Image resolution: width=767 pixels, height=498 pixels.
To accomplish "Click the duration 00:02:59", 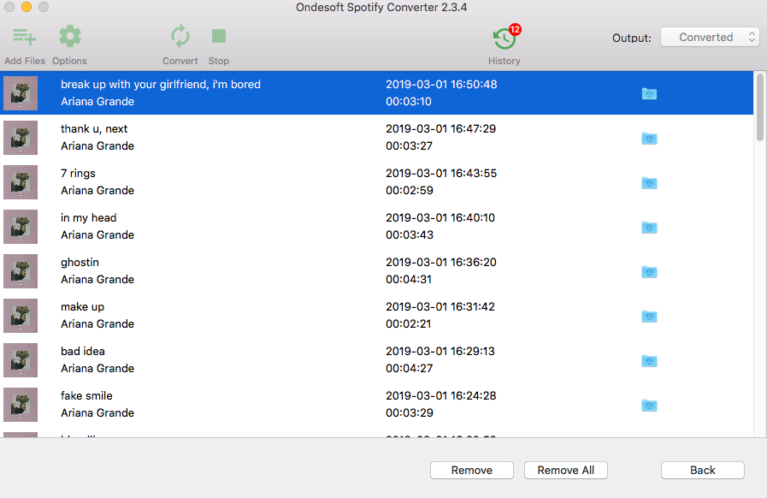I will 410,191.
